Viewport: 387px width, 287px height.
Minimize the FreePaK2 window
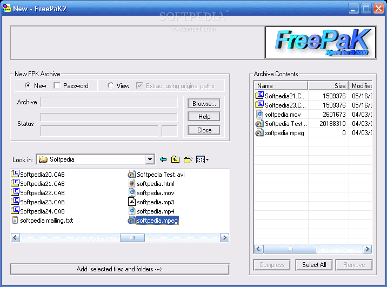coord(353,9)
